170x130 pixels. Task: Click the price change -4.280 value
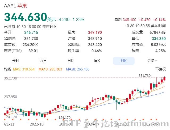click(63, 20)
